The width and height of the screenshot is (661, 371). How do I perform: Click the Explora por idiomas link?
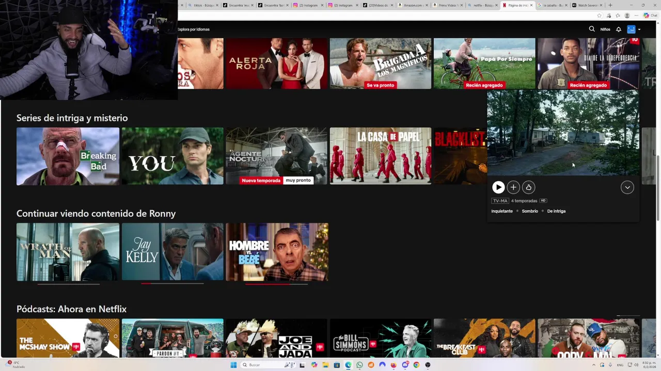(x=194, y=29)
